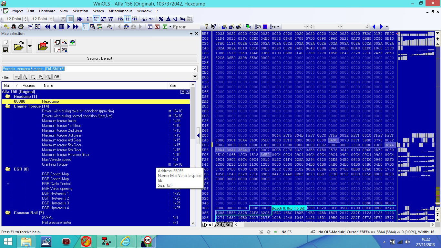
Task: Click the delta triangle difference icon
Action: pos(168,19)
